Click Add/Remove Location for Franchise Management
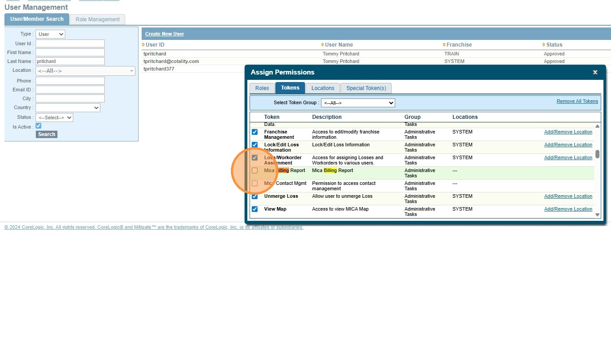This screenshot has height=341, width=611. [568, 132]
